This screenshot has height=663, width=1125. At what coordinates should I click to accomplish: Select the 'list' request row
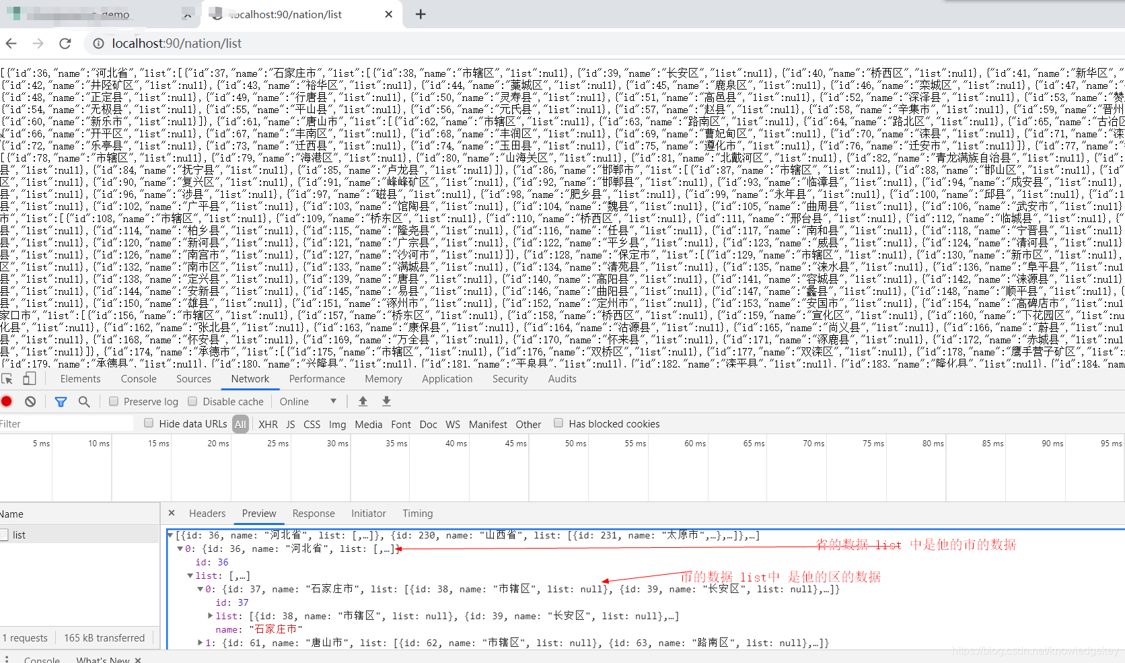click(79, 534)
